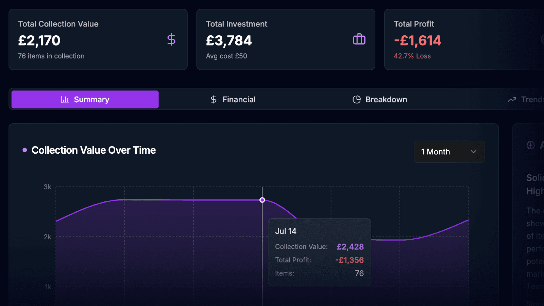Click the Total Profit card title
This screenshot has width=544, height=306.
coord(414,24)
